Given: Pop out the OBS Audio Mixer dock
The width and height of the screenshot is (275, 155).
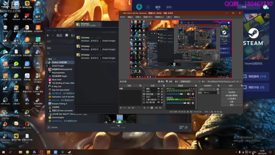Looking at the screenshot, I should 196,85.
